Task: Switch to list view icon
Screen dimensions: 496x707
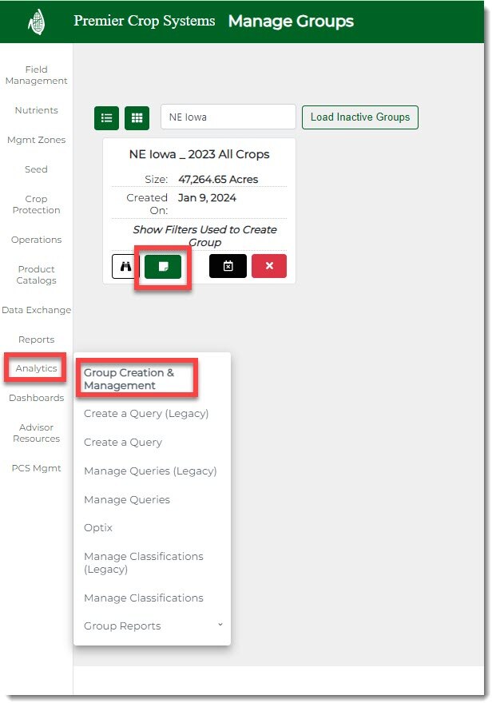Action: (x=106, y=117)
